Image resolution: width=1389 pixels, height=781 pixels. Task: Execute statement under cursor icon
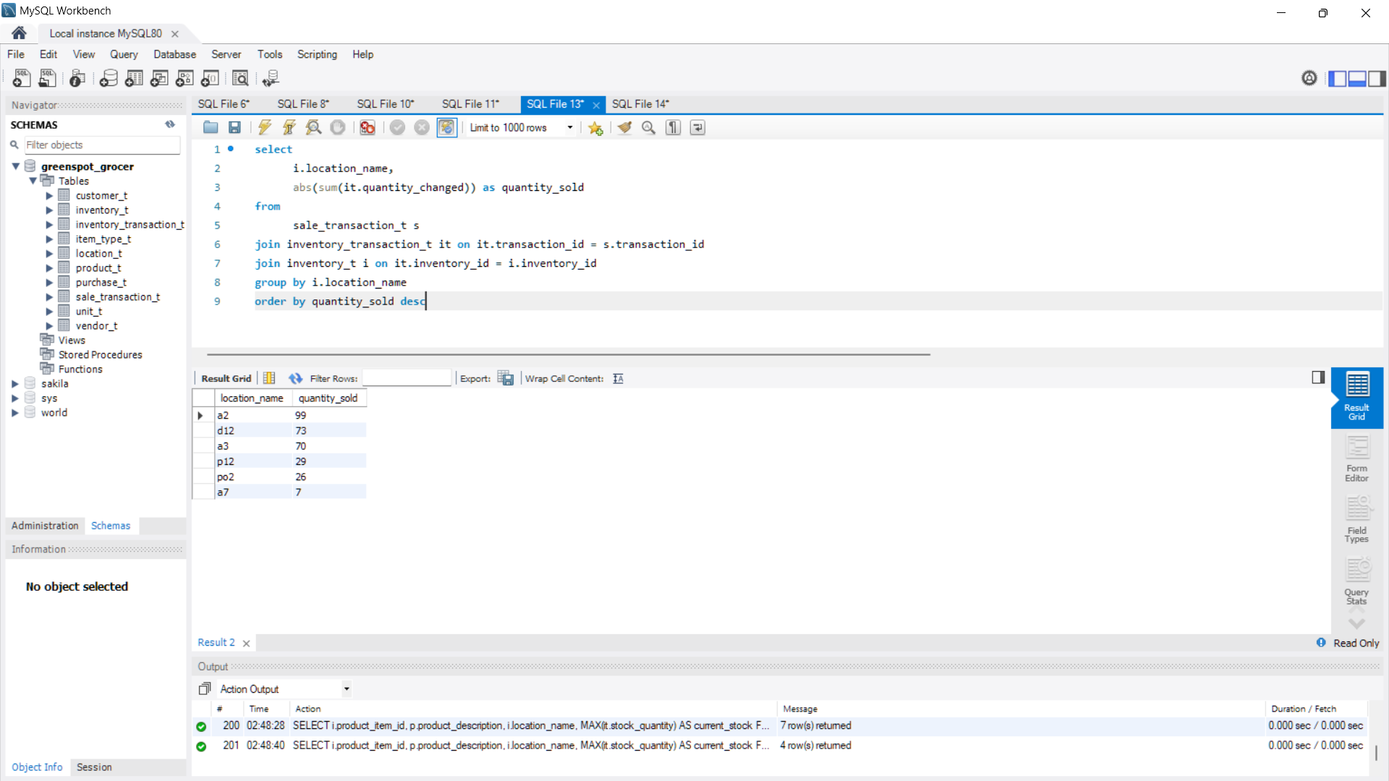[x=289, y=128]
